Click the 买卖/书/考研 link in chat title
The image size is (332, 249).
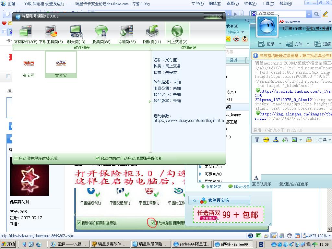[317, 29]
